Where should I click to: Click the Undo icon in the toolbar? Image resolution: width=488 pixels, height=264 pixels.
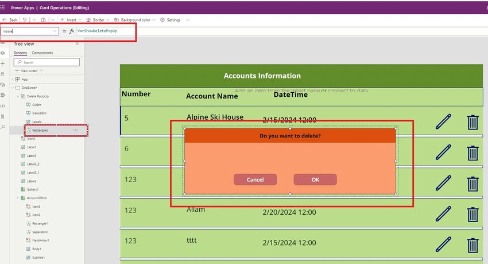25,19
